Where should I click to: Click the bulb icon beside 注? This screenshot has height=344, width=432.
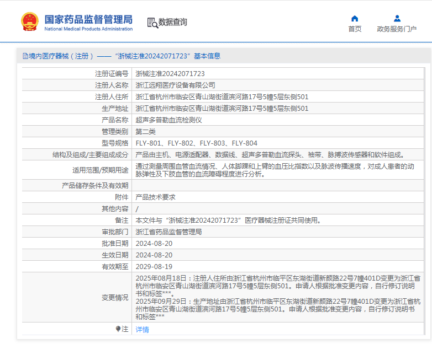pyautogui.click(x=118, y=329)
